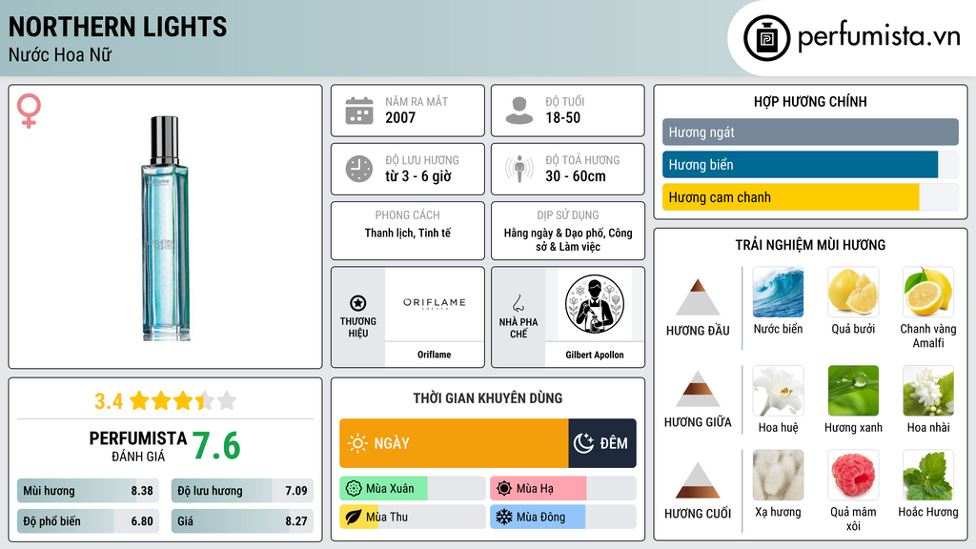
Task: Click the Độ phổ biến score bar 6.80
Action: (88, 521)
